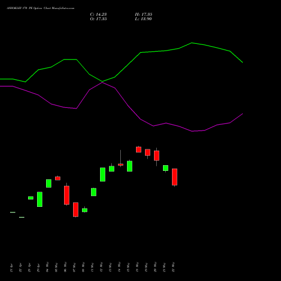Image resolution: width=281 pixels, height=281 pixels.
Task: Click the green indicator line at its peak
Action: pyautogui.click(x=192, y=43)
